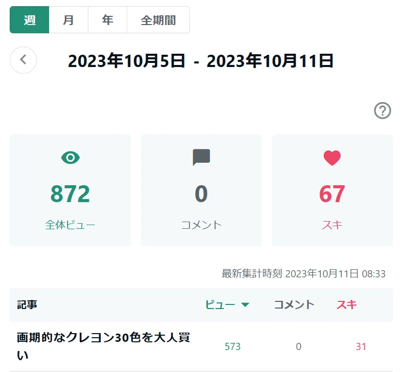This screenshot has width=404, height=372.
Task: Click the 872 total views number
Action: tap(70, 194)
